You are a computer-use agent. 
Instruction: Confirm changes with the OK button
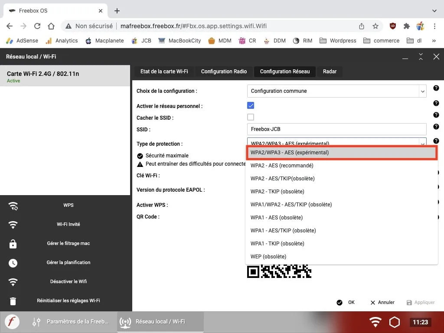346,302
